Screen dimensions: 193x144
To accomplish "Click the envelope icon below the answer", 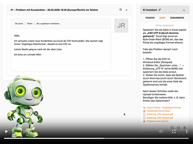I will coord(179,128).
